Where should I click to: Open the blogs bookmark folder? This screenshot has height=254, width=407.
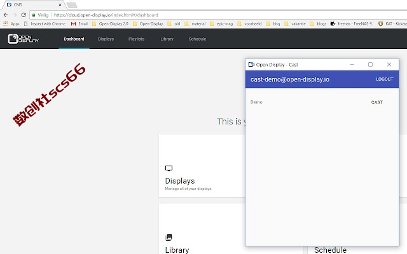click(x=318, y=24)
